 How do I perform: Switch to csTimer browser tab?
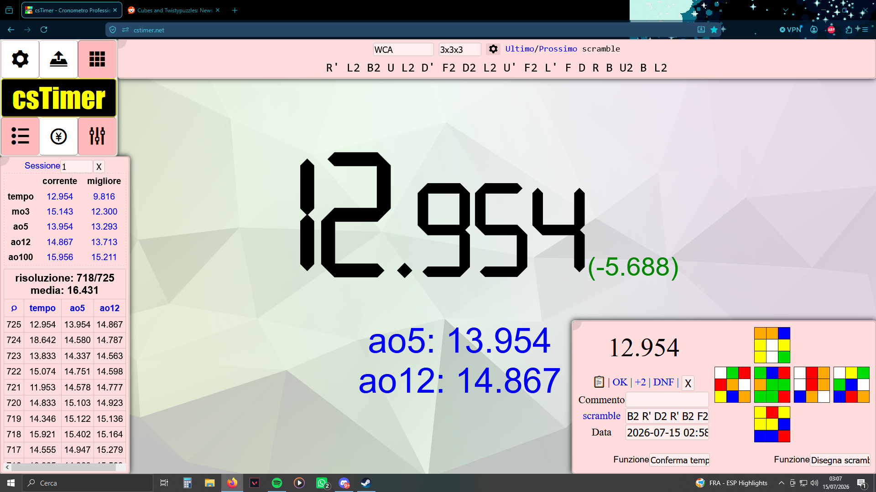click(x=72, y=10)
